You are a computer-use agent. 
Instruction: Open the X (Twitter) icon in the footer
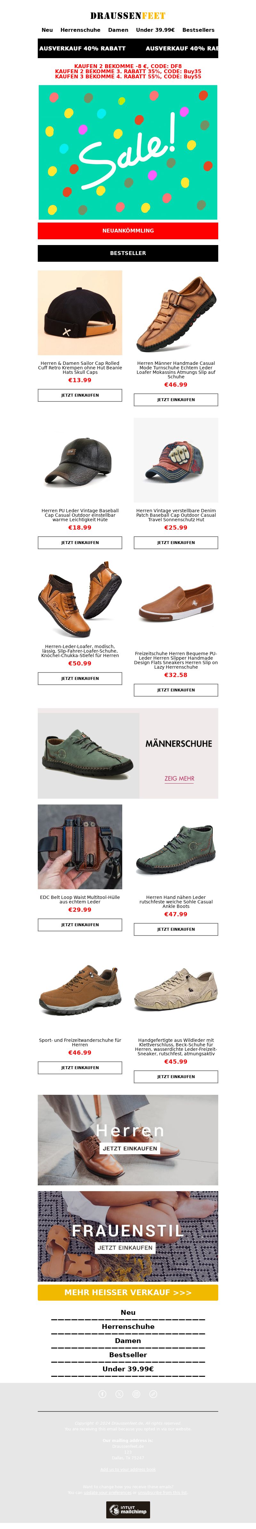tap(119, 1394)
